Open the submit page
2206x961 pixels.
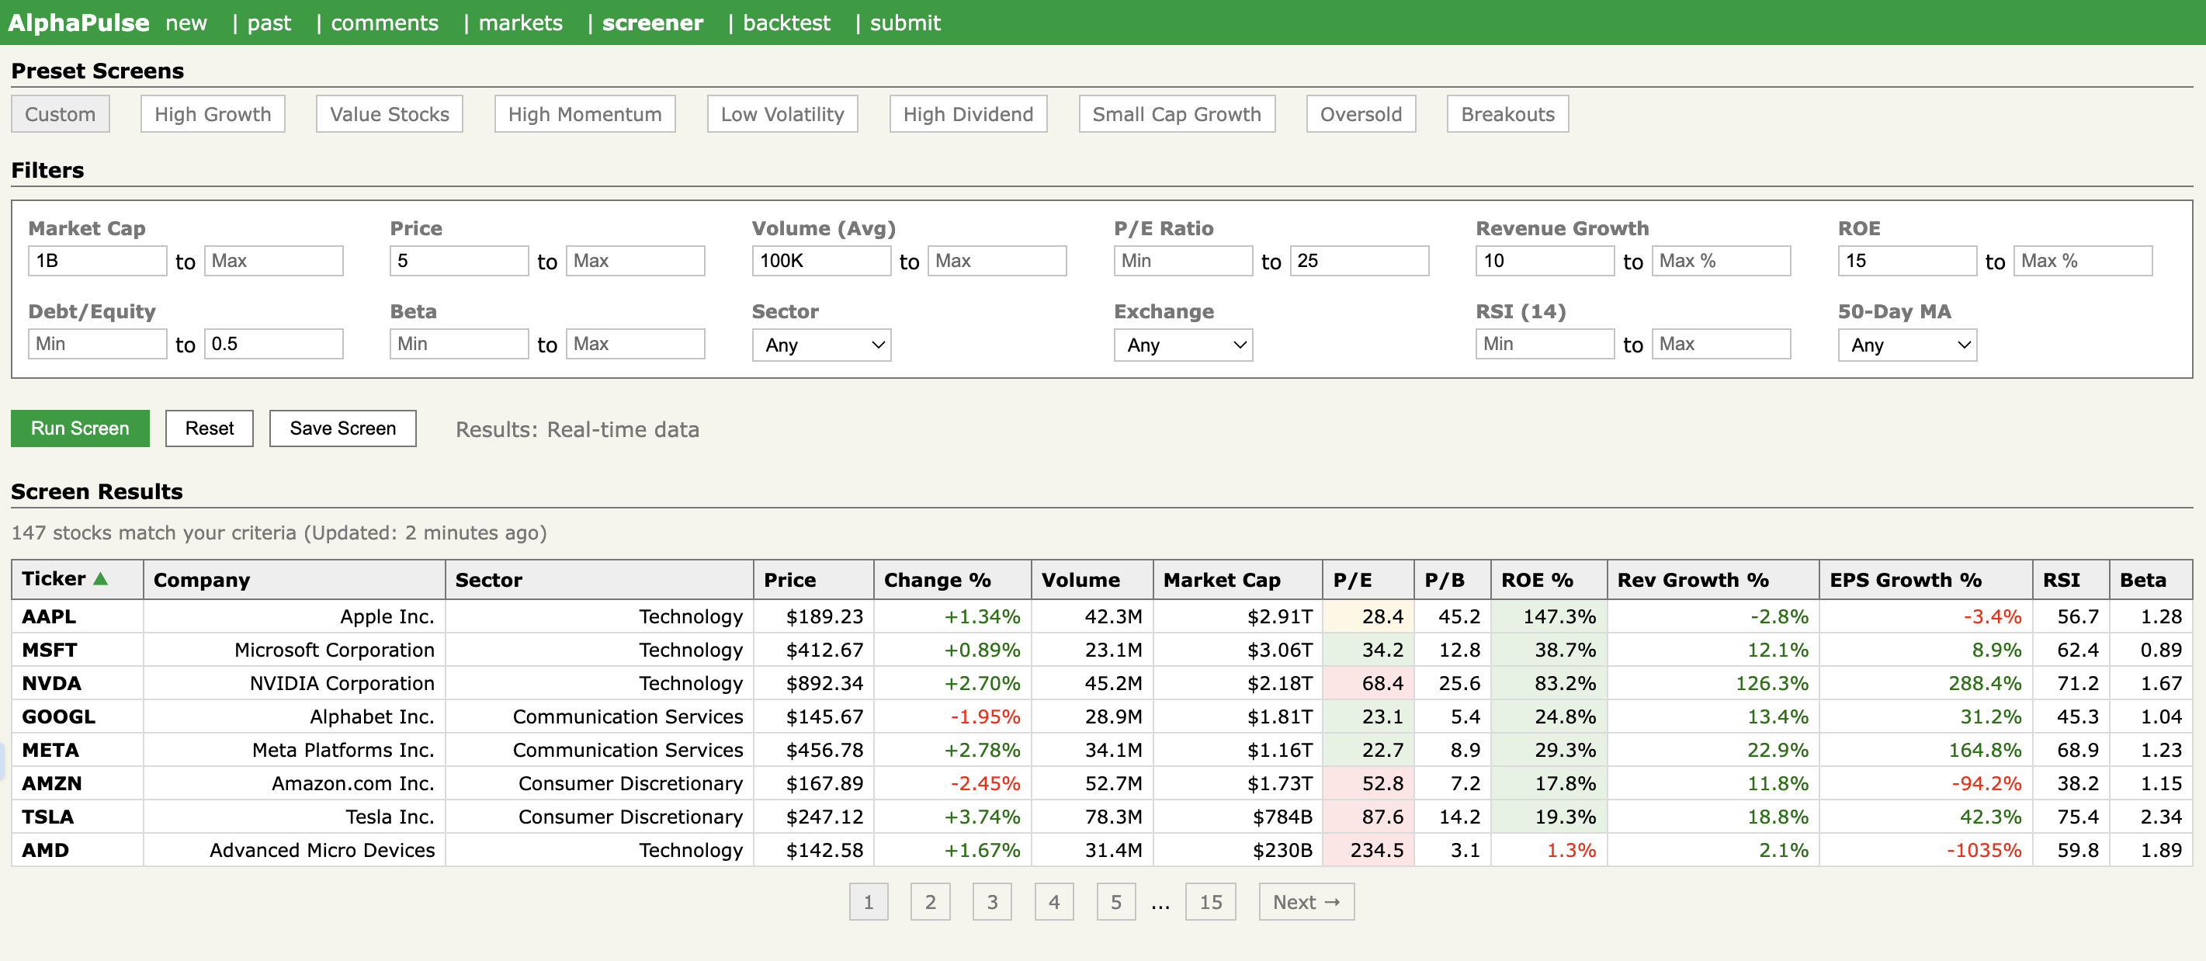pyautogui.click(x=905, y=23)
